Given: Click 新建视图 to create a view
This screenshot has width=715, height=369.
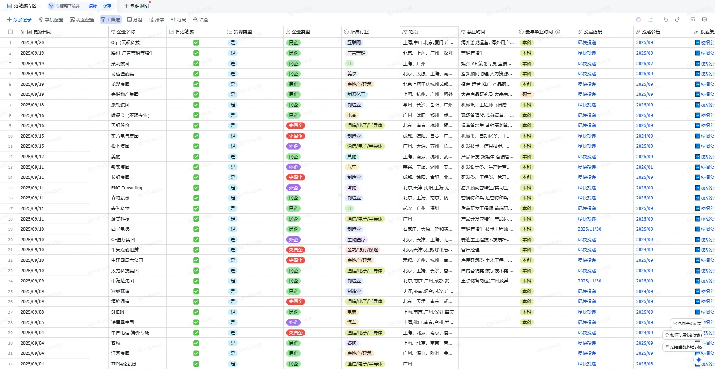Looking at the screenshot, I should click(x=137, y=6).
